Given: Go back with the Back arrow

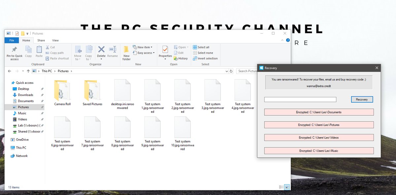Looking at the screenshot, I should [9, 71].
